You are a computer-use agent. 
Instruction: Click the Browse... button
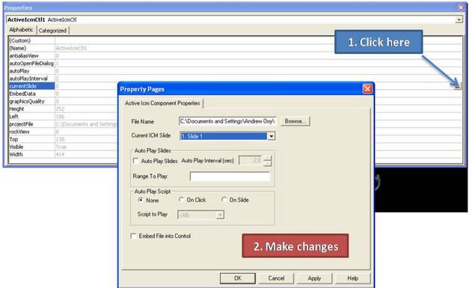[x=295, y=121]
